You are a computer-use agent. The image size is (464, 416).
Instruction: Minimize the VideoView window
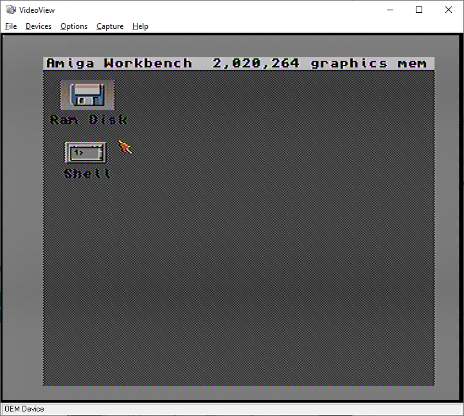click(x=390, y=10)
